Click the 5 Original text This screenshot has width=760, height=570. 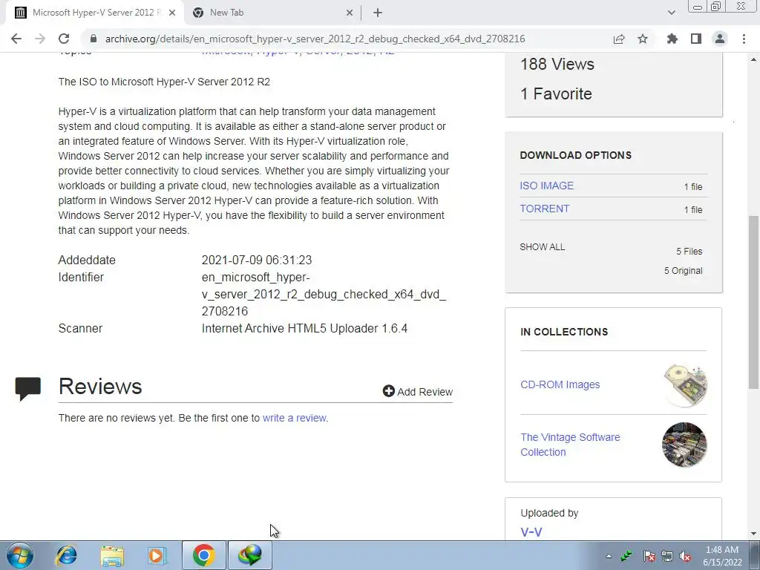coord(683,270)
